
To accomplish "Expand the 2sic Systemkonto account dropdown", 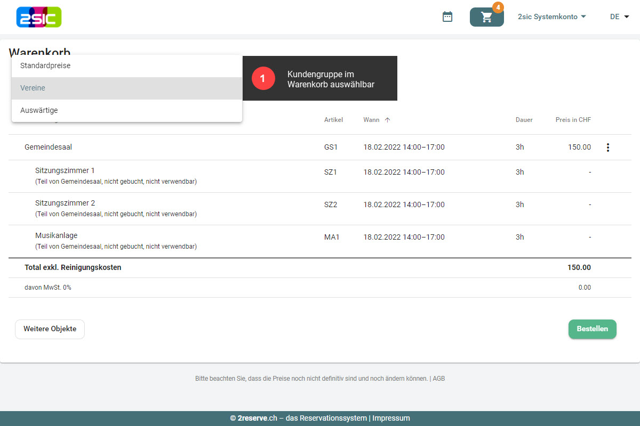I will [x=551, y=17].
